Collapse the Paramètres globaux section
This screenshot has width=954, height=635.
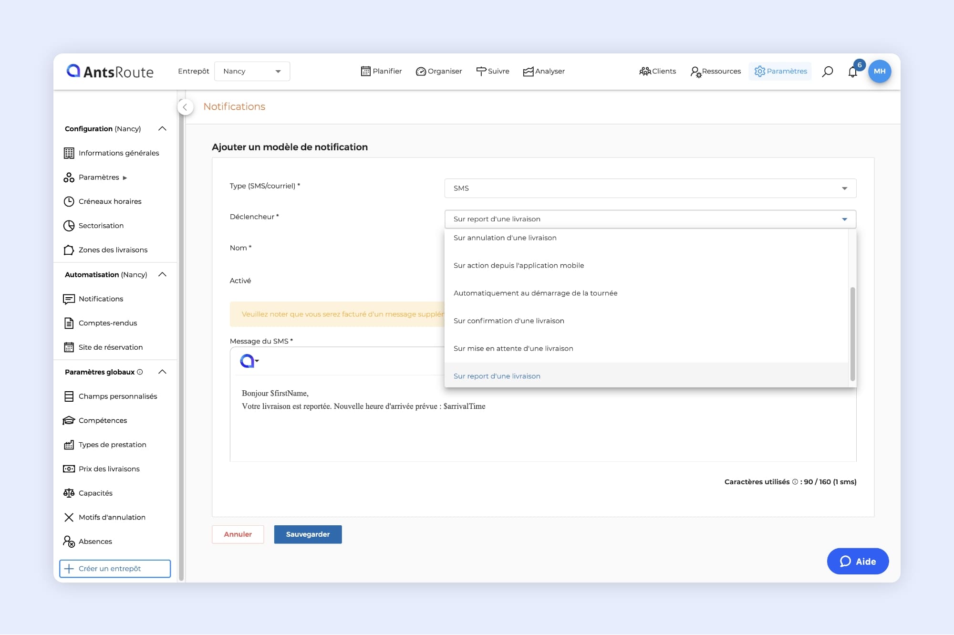[x=162, y=372]
